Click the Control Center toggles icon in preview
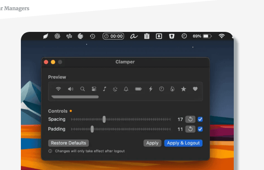 coord(94,89)
